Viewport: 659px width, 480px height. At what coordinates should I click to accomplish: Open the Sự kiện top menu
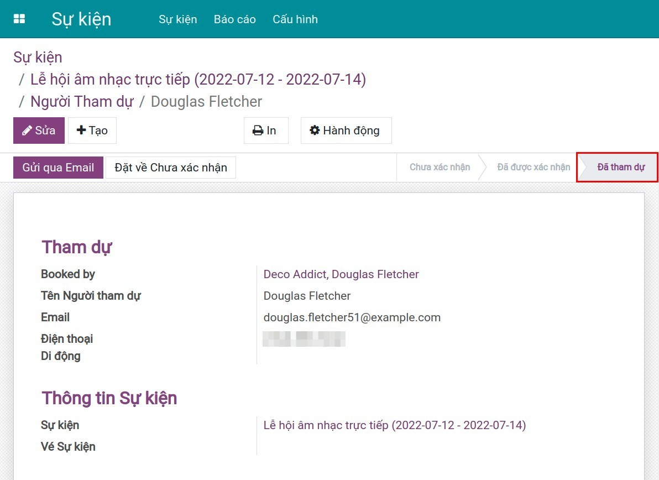point(177,19)
